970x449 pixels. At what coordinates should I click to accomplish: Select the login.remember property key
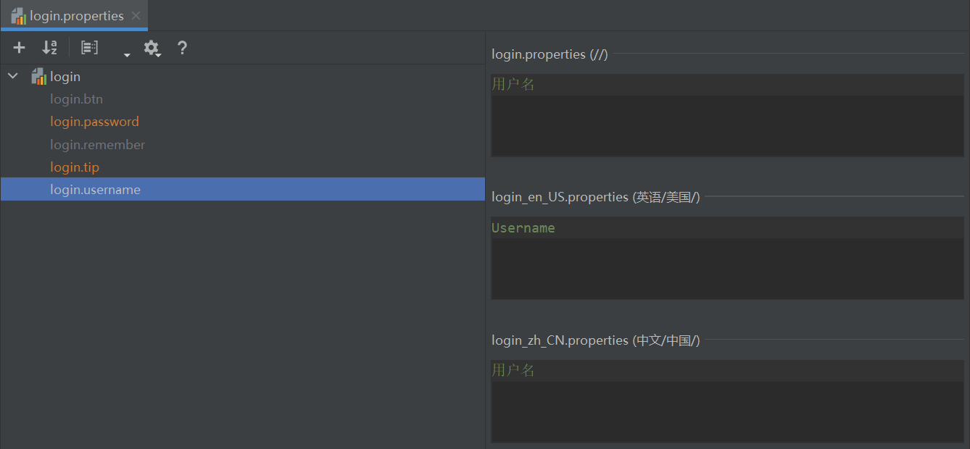97,145
